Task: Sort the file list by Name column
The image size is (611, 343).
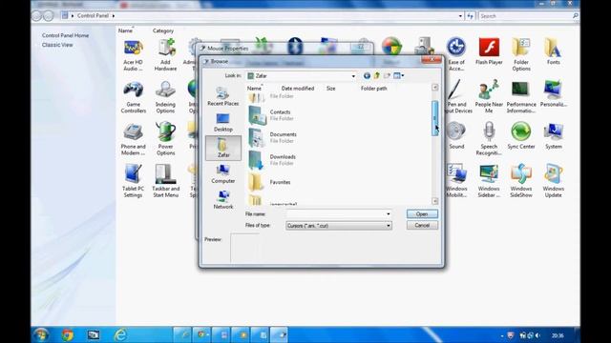Action: coord(255,89)
